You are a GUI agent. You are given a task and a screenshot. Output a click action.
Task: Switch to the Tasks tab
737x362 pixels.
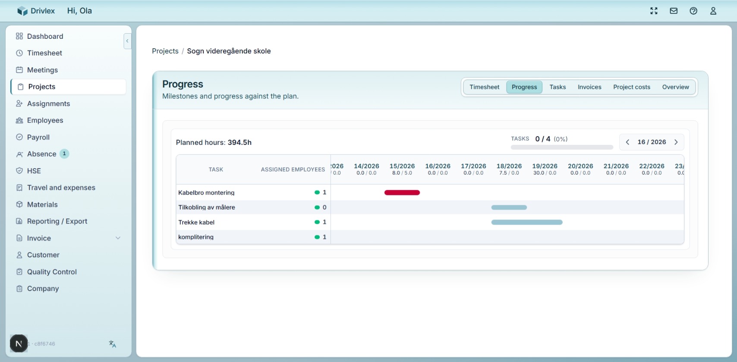pyautogui.click(x=557, y=87)
